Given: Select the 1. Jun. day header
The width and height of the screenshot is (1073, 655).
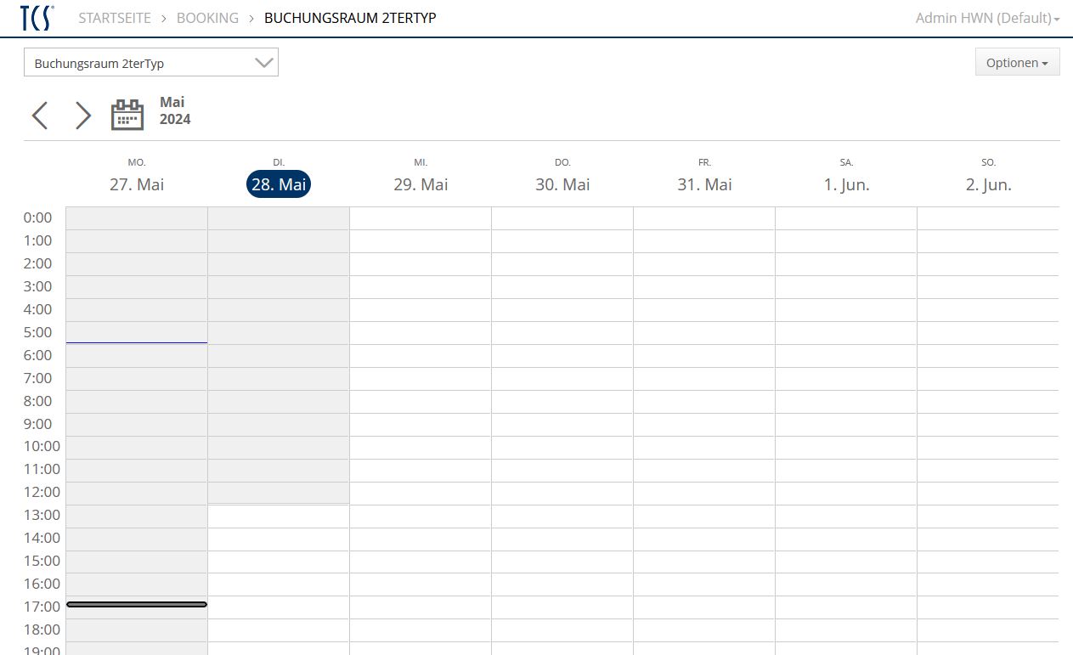Looking at the screenshot, I should (846, 184).
